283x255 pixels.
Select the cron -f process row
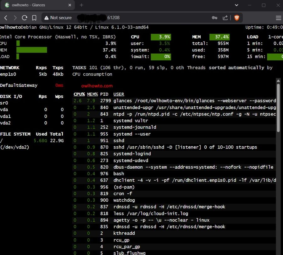[174, 193]
